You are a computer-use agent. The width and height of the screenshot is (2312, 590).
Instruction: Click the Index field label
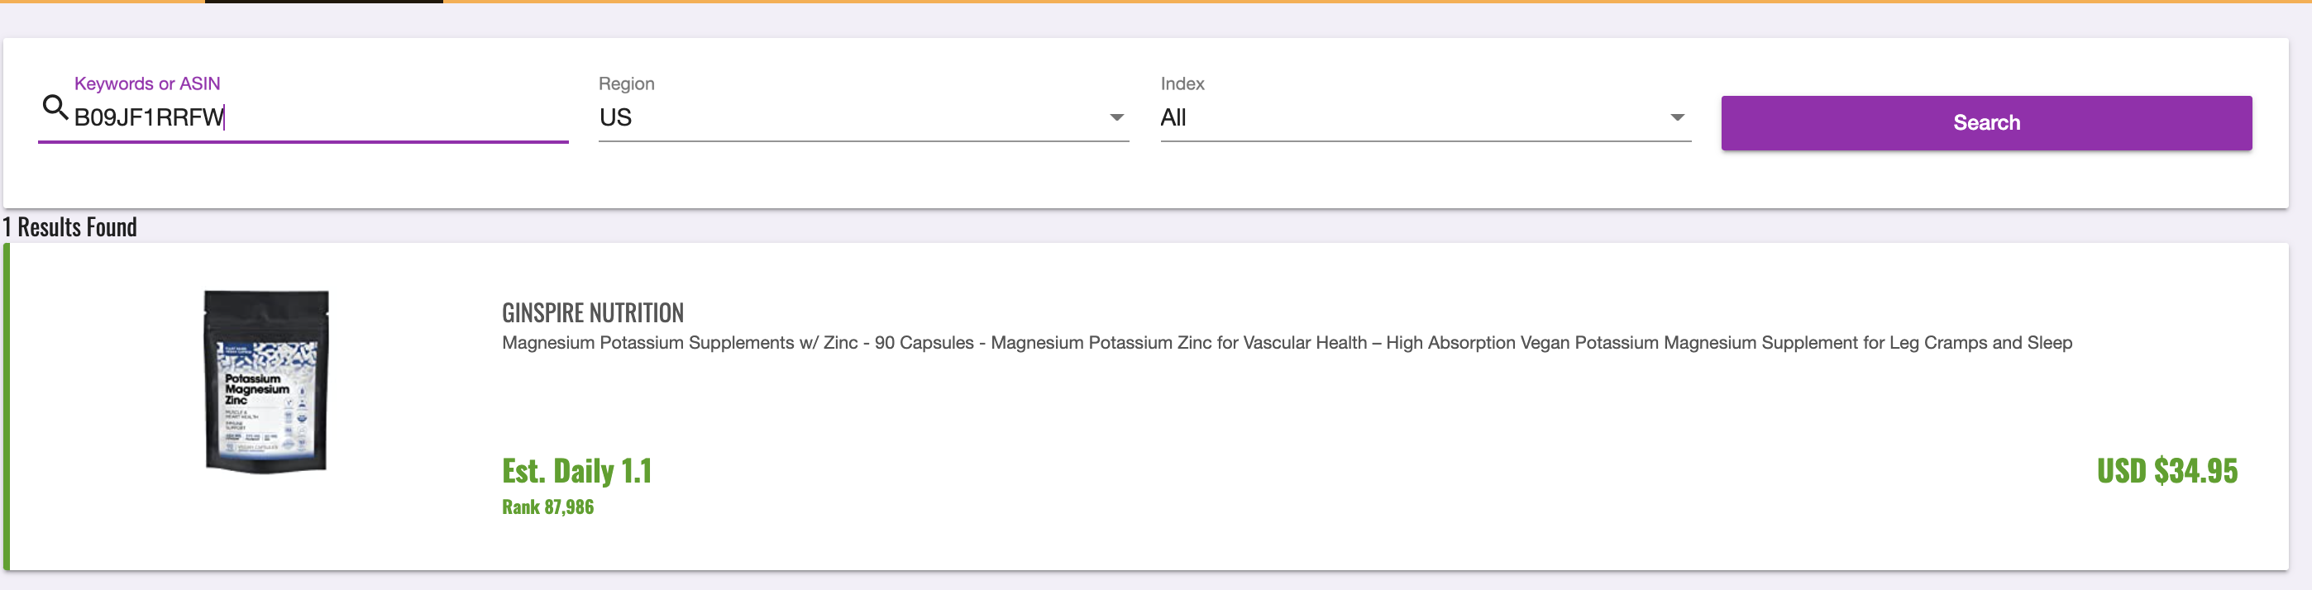[x=1182, y=83]
